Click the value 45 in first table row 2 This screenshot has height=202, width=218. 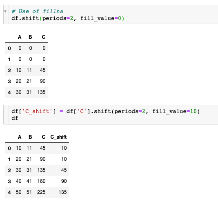[x=43, y=70]
